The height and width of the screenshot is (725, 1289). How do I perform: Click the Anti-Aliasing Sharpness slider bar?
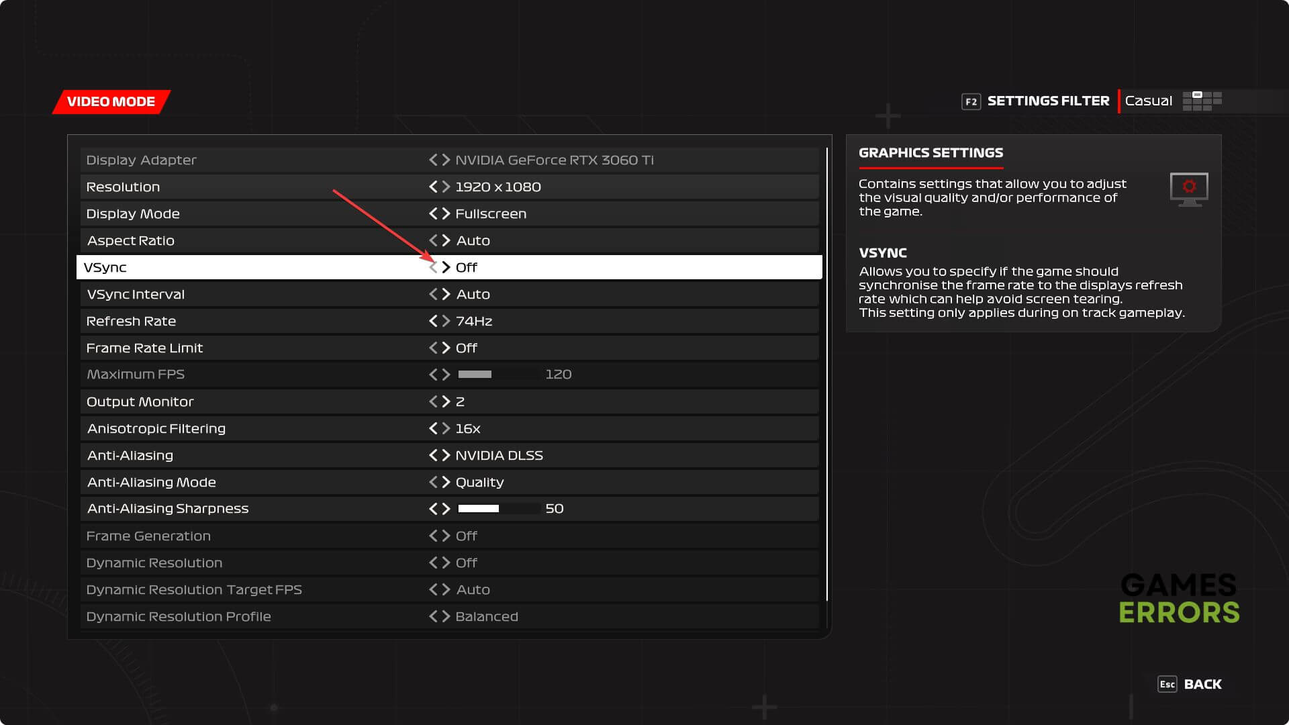tap(499, 509)
